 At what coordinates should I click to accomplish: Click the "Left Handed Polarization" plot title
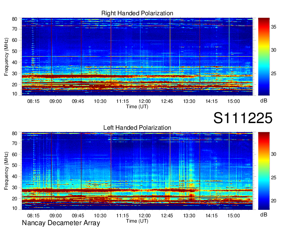coord(137,128)
